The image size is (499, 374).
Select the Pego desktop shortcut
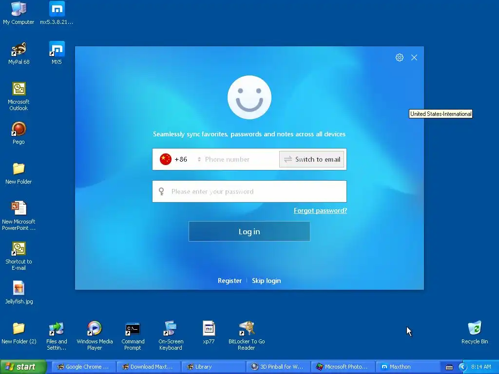19,133
